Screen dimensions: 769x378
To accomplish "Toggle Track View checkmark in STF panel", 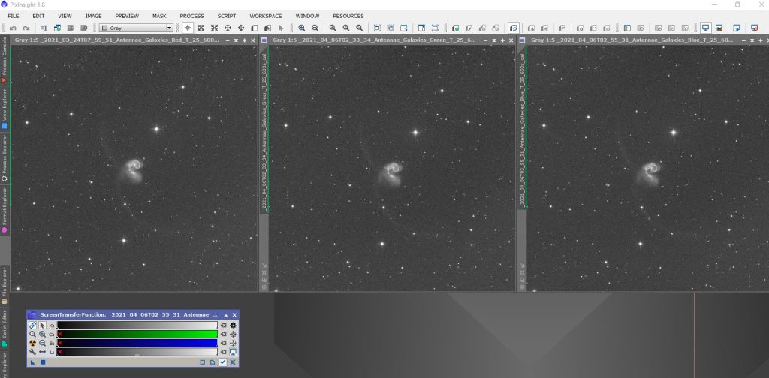I will pos(223,362).
